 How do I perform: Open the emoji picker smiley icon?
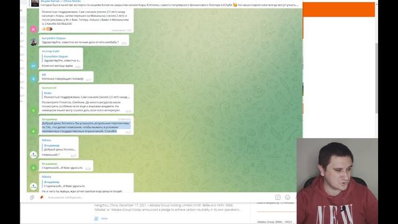287,197
